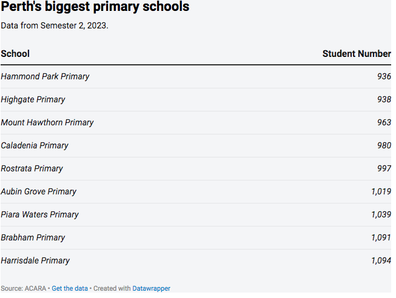
Task: Click Harrisdale Primary in the table
Action: 35,261
